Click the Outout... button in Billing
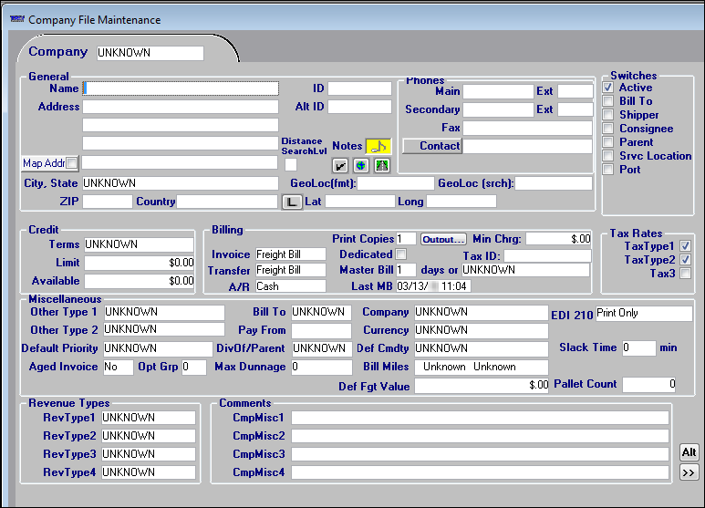The image size is (705, 508). pyautogui.click(x=443, y=239)
